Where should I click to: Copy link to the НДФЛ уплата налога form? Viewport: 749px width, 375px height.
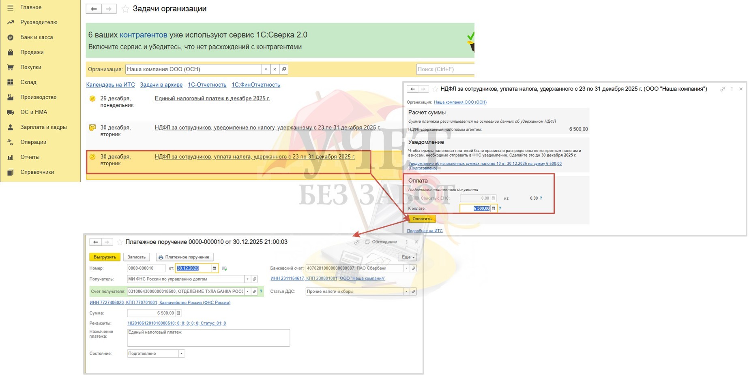[723, 89]
